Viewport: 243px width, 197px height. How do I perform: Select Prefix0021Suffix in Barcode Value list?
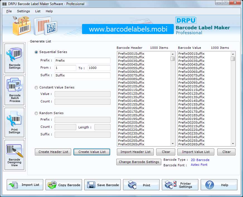click(x=191, y=126)
